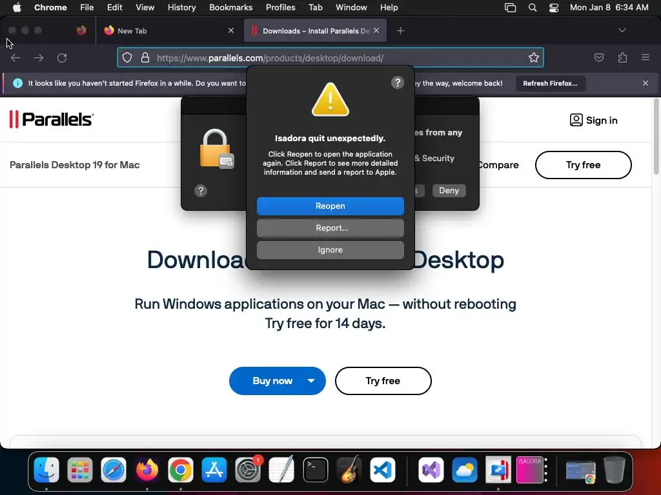Open help question mark in crash dialog
This screenshot has height=495, width=661.
(x=397, y=82)
